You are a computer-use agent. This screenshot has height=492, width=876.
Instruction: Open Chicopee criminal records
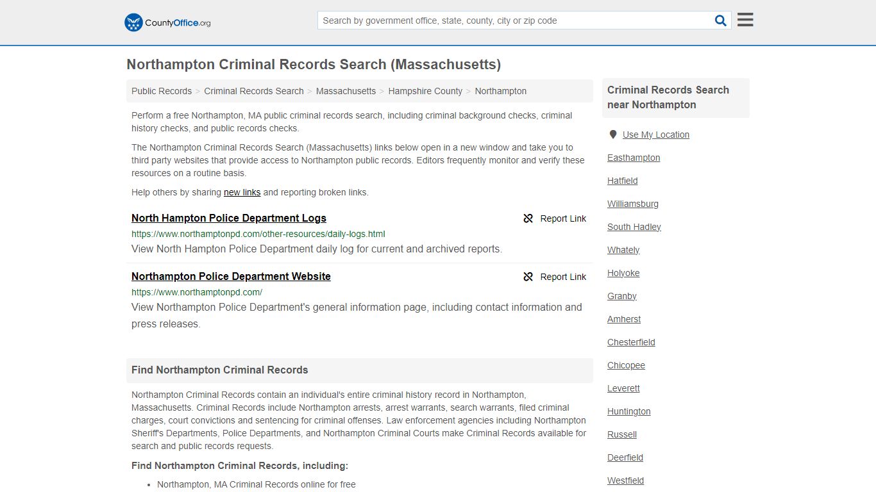coord(626,365)
